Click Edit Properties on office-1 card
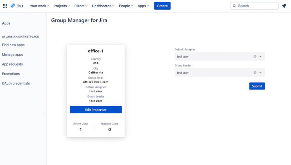The width and height of the screenshot is (291, 165). [96, 110]
